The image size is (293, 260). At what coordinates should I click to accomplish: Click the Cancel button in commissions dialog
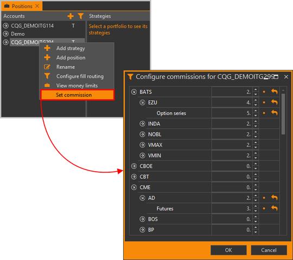(x=269, y=250)
